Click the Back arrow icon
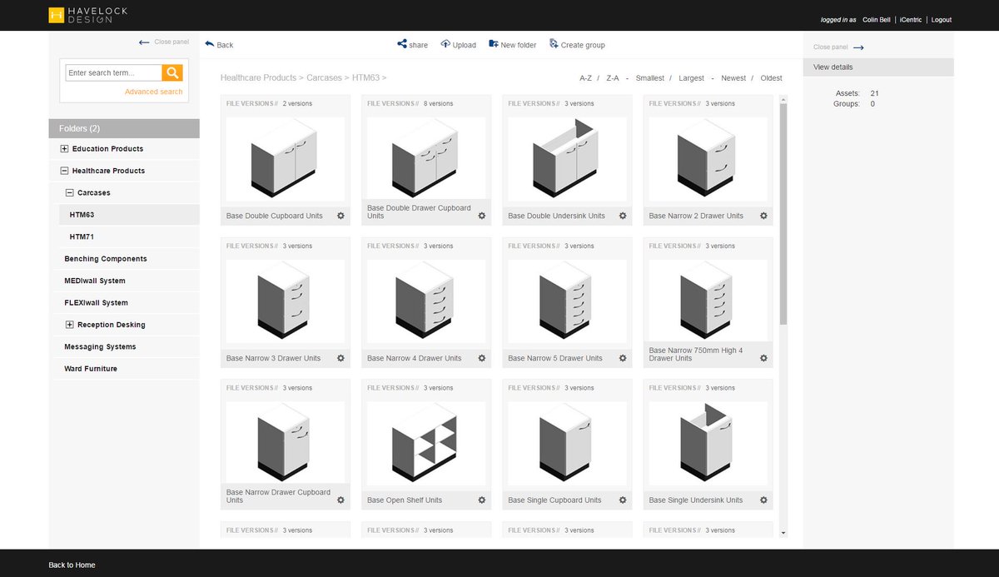999x577 pixels. (209, 44)
